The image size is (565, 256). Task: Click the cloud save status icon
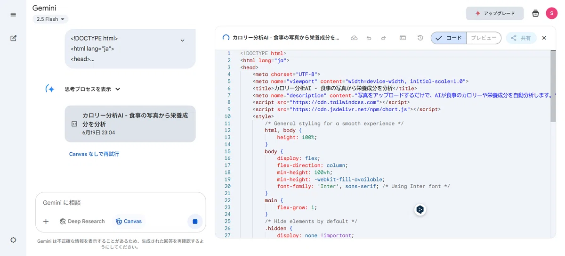[354, 38]
